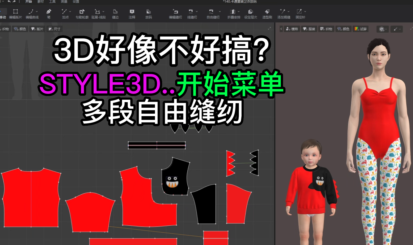Select the 编辑版片 edit pattern tool
This screenshot has width=413, height=245.
tap(15, 14)
